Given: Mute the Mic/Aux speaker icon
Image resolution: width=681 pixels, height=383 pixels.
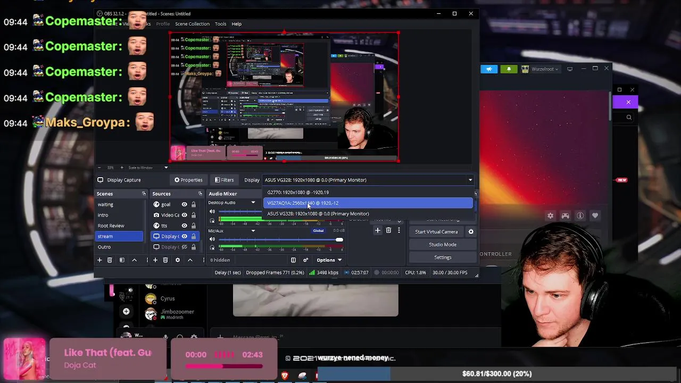Looking at the screenshot, I should point(212,240).
